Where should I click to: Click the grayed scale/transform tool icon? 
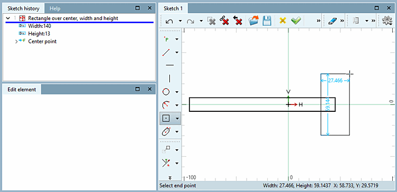pyautogui.click(x=166, y=150)
